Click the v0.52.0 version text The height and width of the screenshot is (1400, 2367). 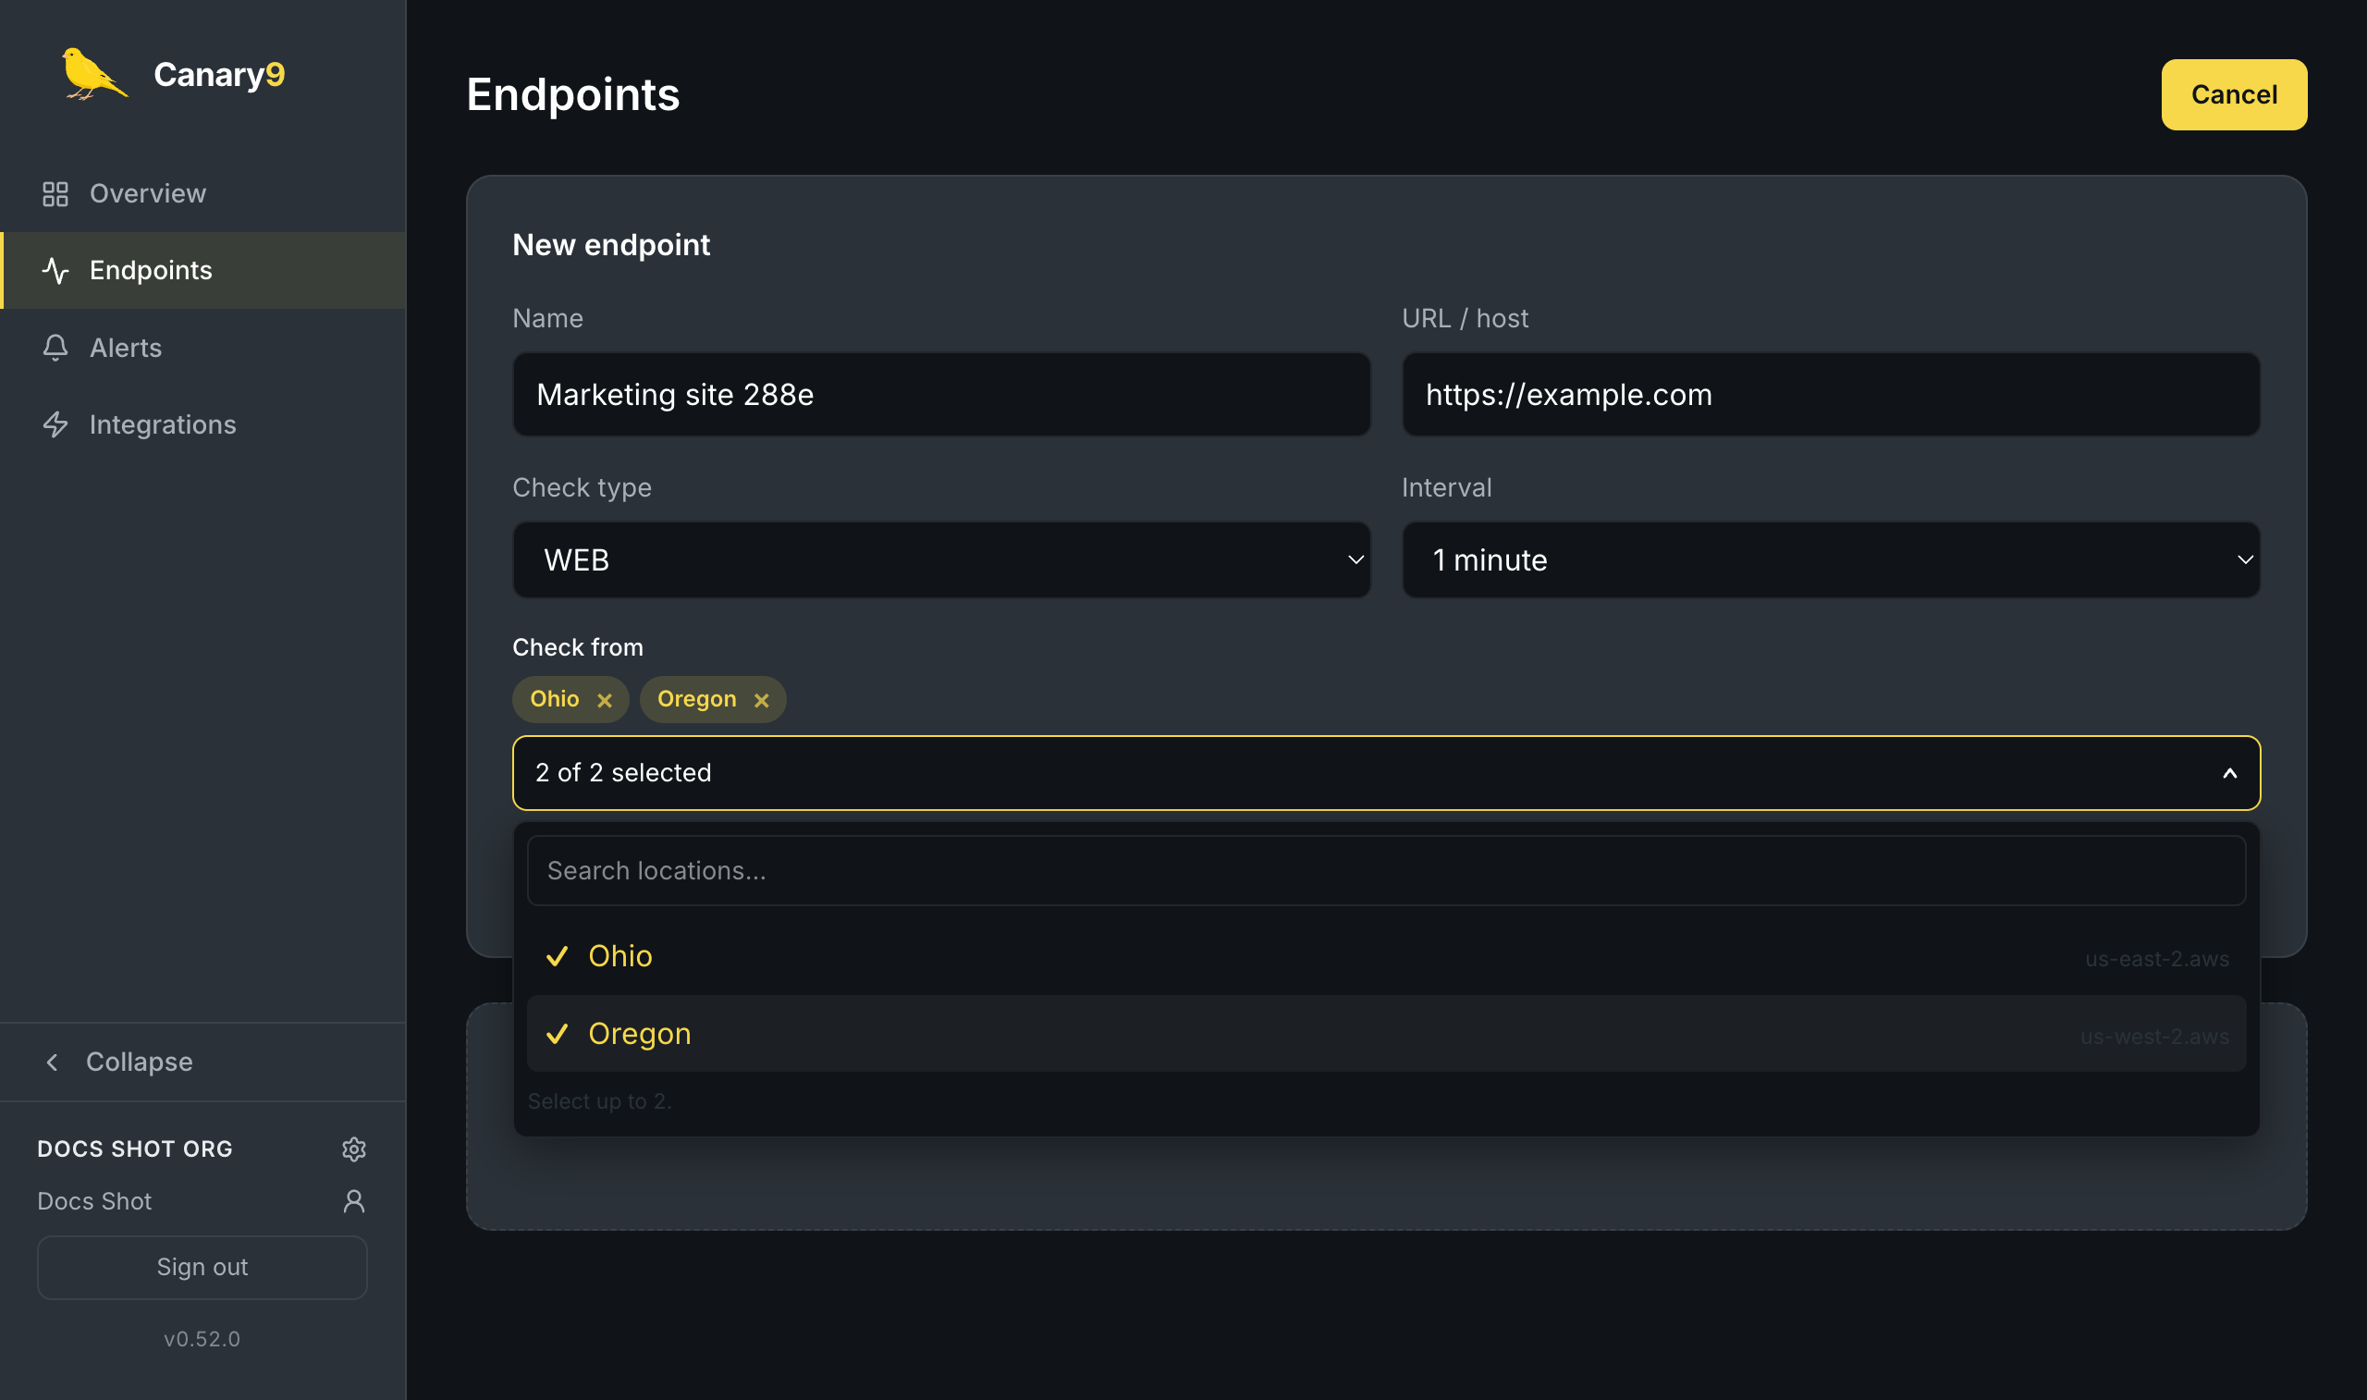click(202, 1340)
